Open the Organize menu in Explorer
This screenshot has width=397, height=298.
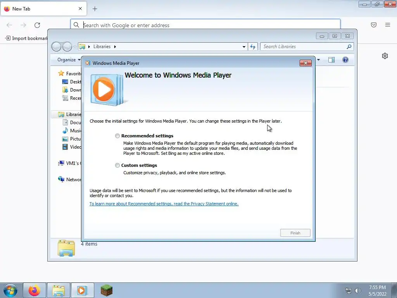[x=69, y=60]
